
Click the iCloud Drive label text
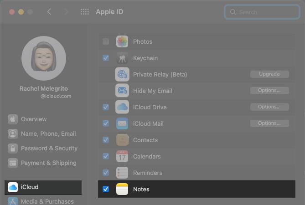click(150, 107)
